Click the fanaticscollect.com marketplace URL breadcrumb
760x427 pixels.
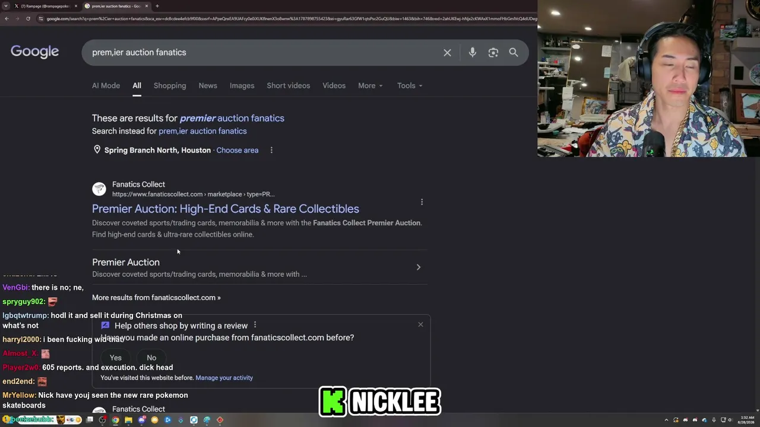point(193,195)
